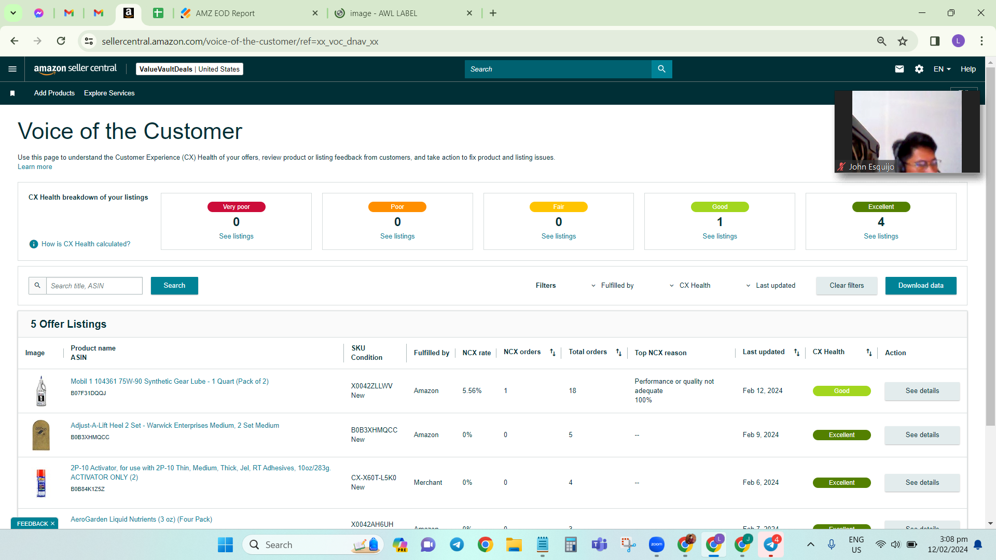Image resolution: width=996 pixels, height=560 pixels.
Task: Open the messages envelope icon
Action: (x=900, y=69)
